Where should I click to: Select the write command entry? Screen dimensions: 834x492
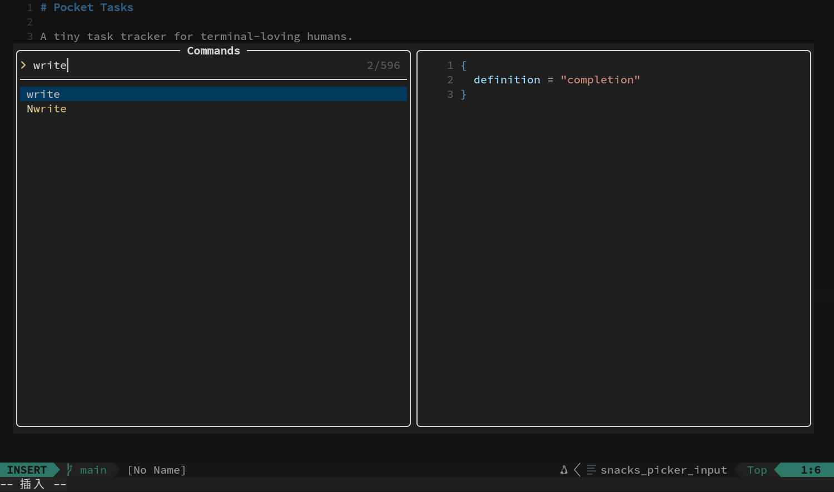pos(214,94)
